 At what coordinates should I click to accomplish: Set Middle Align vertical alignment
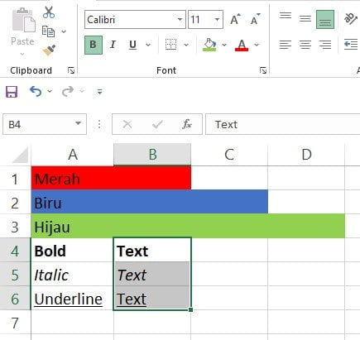(305, 19)
